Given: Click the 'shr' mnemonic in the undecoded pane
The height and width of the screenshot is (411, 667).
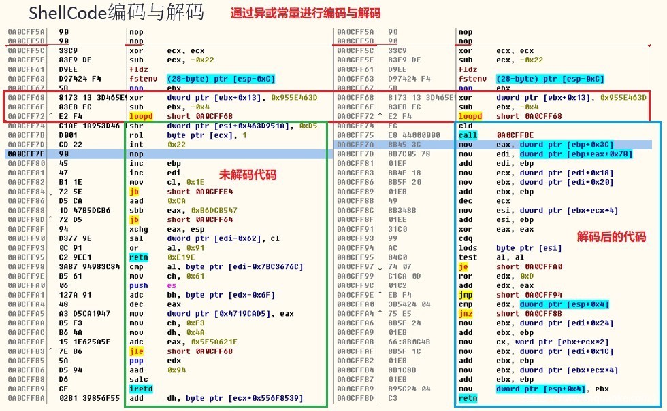Looking at the screenshot, I should [136, 126].
